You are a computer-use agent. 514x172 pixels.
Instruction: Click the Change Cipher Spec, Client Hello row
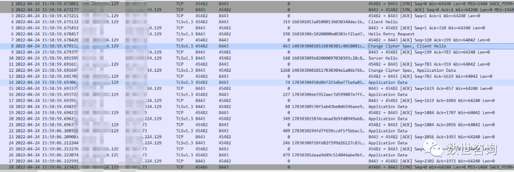tap(257, 46)
